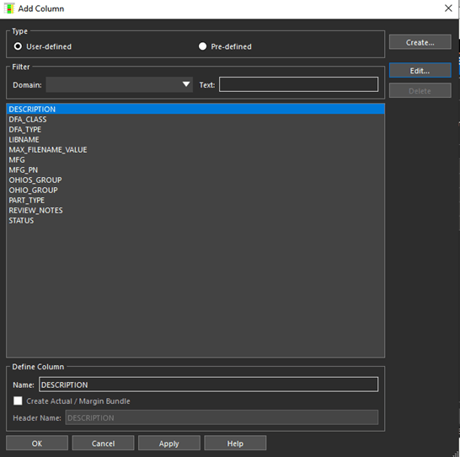Select the Pre-defined radio button

(x=202, y=46)
